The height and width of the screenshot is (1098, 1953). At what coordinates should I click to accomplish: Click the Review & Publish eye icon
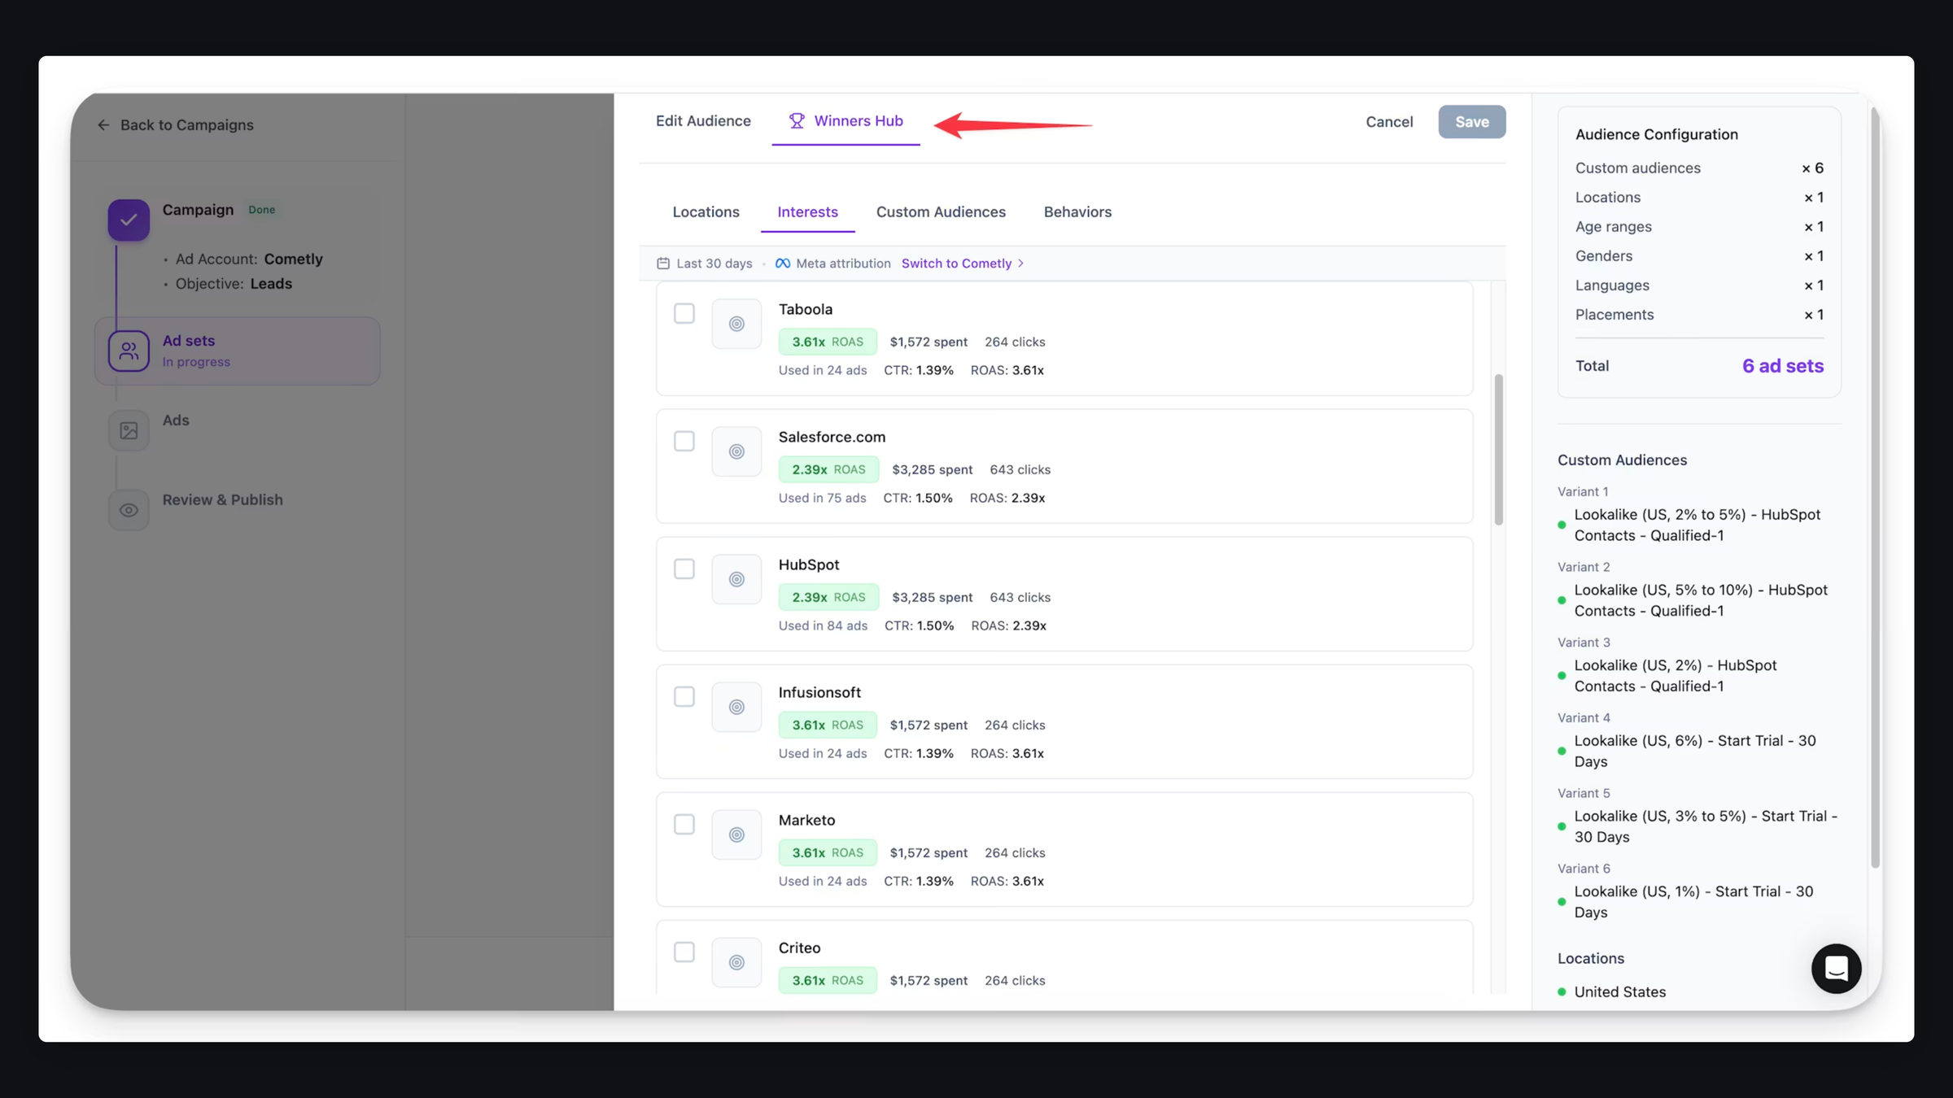(x=129, y=510)
